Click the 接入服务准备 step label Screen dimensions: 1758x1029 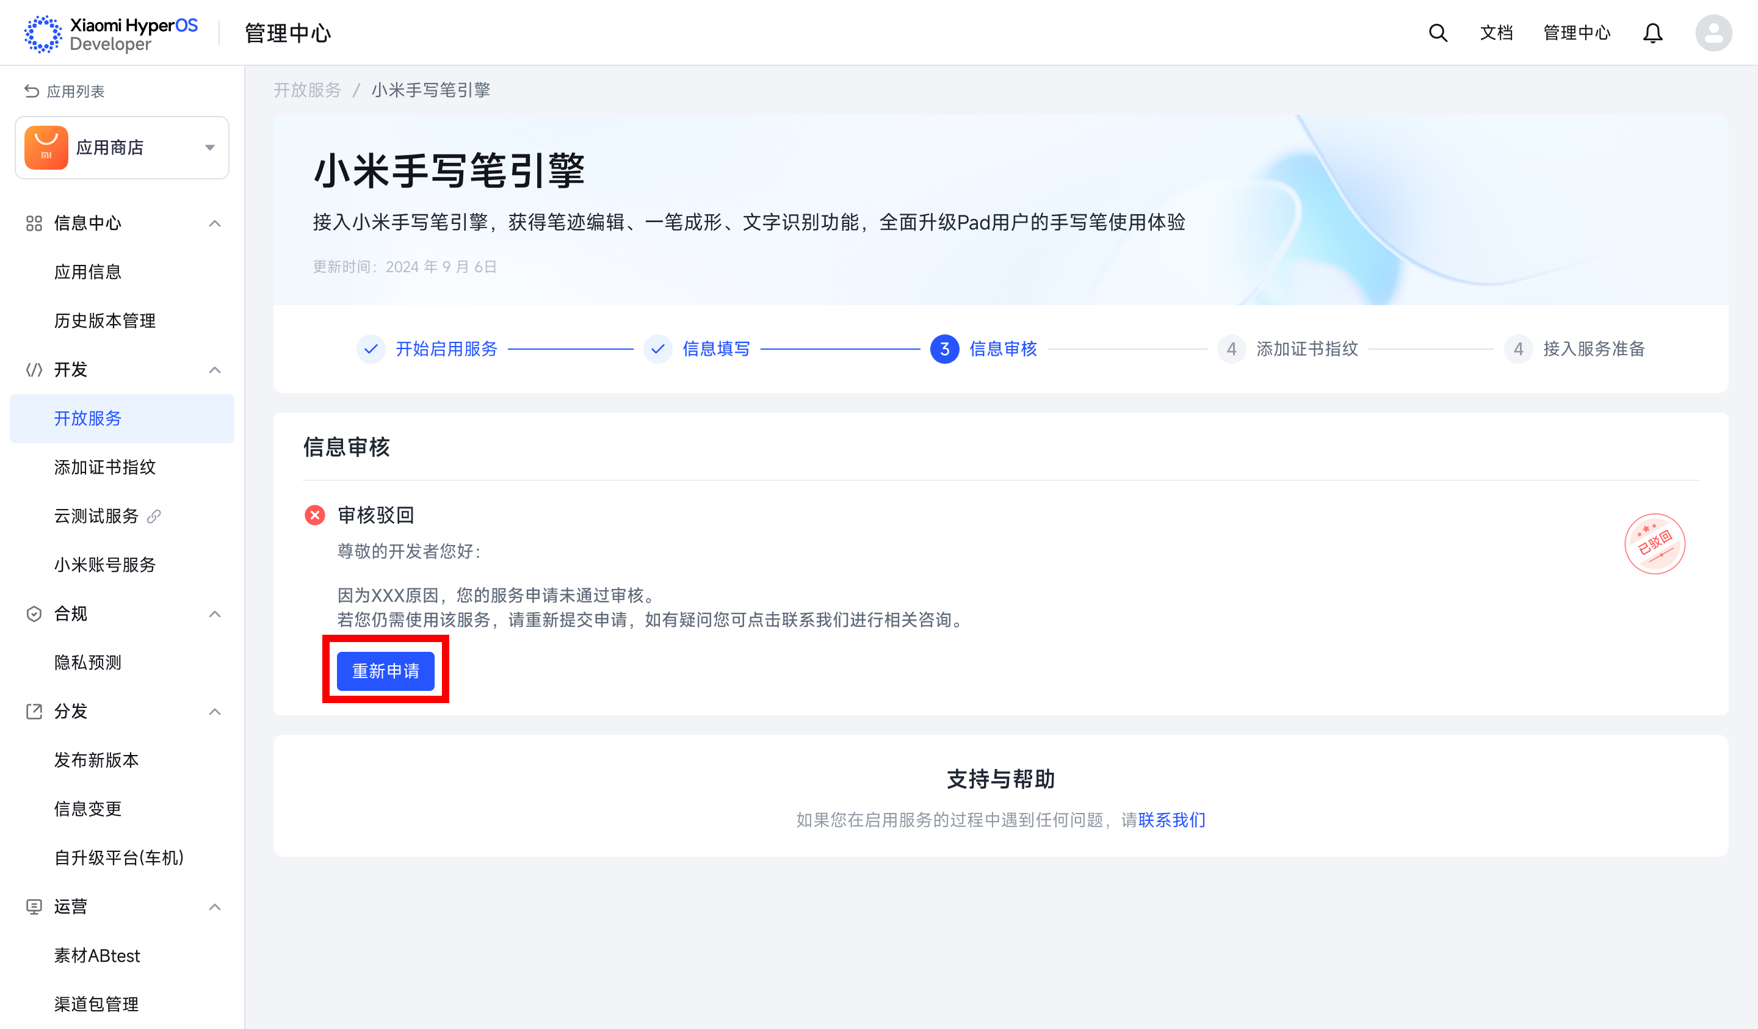point(1593,349)
